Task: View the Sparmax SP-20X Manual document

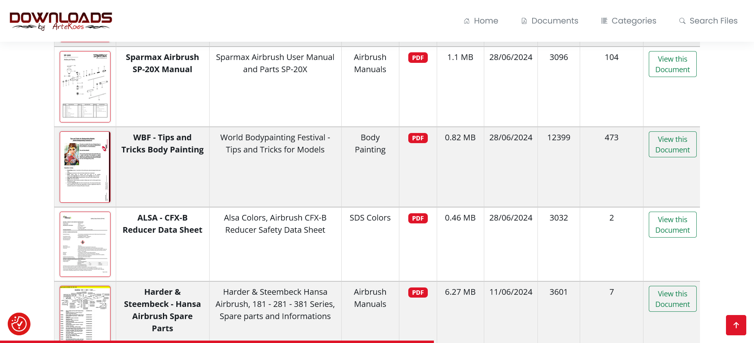Action: [673, 64]
